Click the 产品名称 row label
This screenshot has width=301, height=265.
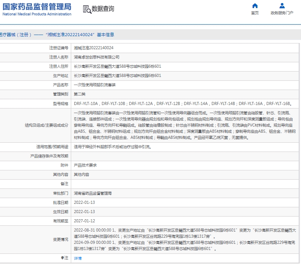(x=60, y=85)
